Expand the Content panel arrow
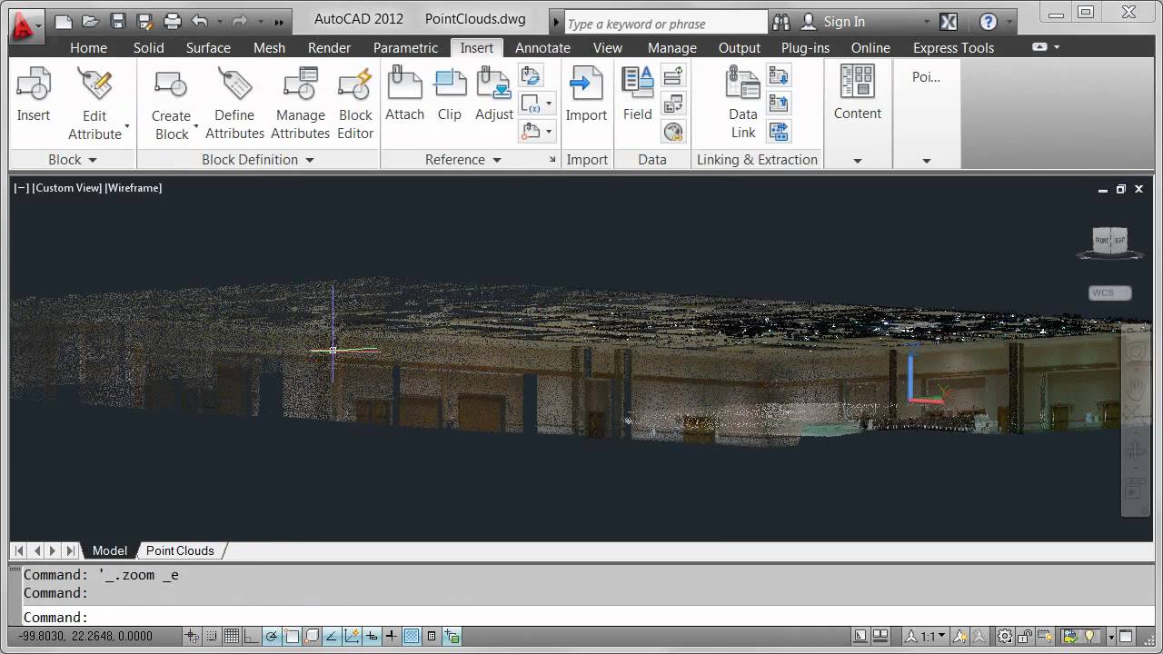The height and width of the screenshot is (654, 1163). click(858, 161)
